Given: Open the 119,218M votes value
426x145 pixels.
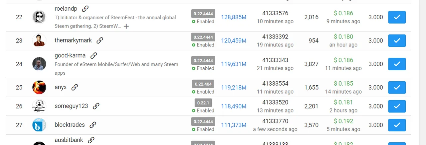Looking at the screenshot, I should 234,87.
